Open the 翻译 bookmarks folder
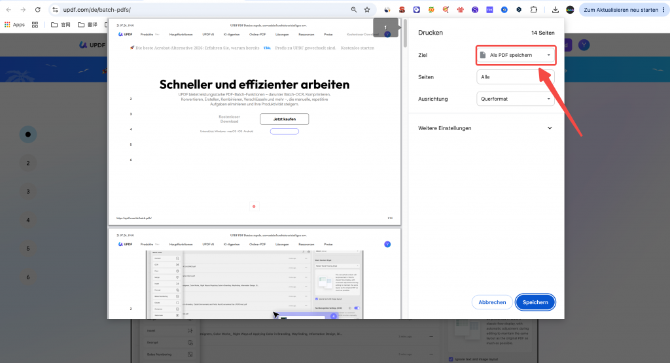The height and width of the screenshot is (363, 670). click(x=88, y=25)
